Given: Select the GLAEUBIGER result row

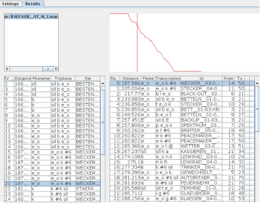Looking at the screenshot, I should pos(182,193).
